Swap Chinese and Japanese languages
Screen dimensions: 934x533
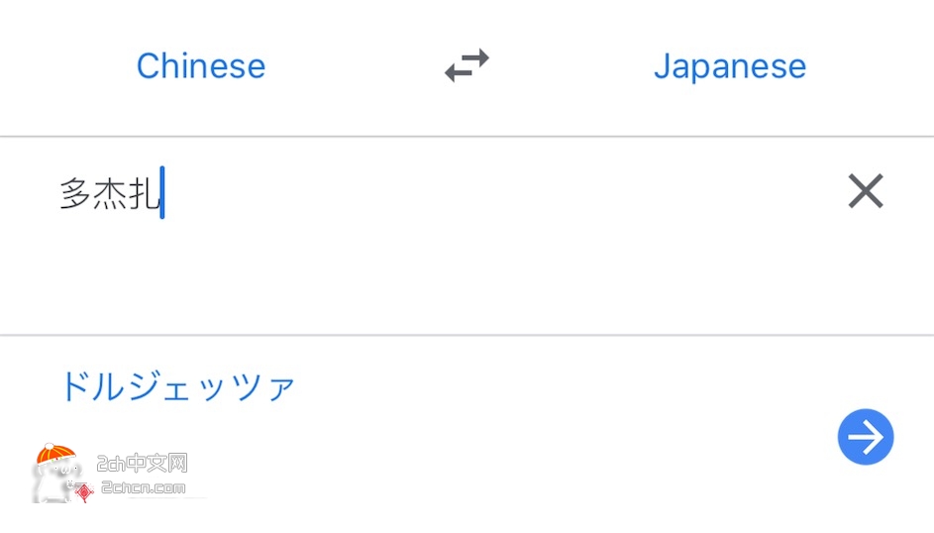coord(467,65)
